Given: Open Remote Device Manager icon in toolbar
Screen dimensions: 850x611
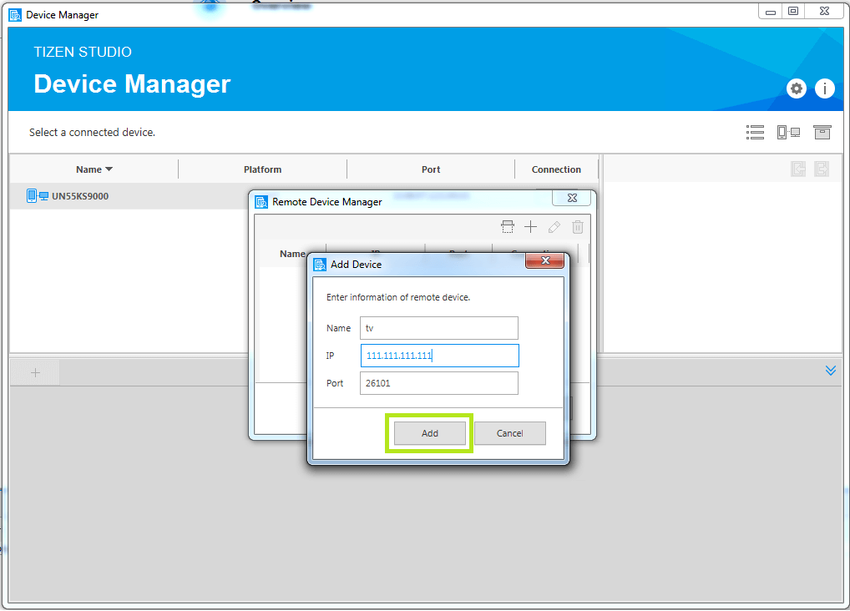Looking at the screenshot, I should tap(788, 132).
